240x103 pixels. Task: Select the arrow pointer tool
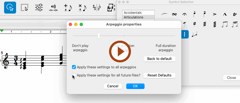pyautogui.click(x=10, y=8)
